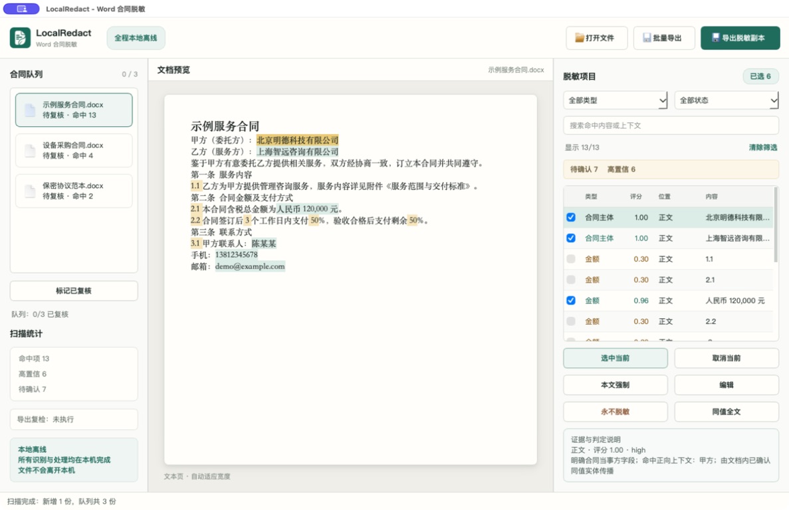Click the 内容 column header

pos(711,197)
